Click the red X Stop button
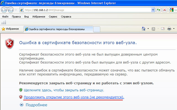Viewport: 177px width, 110px height. point(165,10)
